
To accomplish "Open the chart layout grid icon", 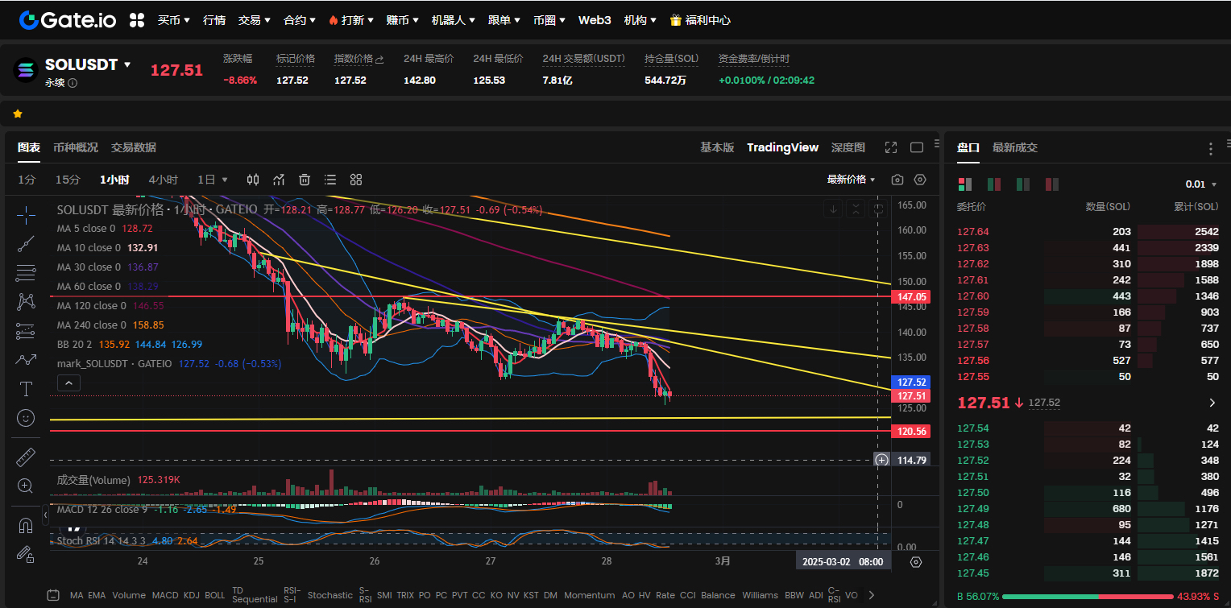I will point(356,180).
